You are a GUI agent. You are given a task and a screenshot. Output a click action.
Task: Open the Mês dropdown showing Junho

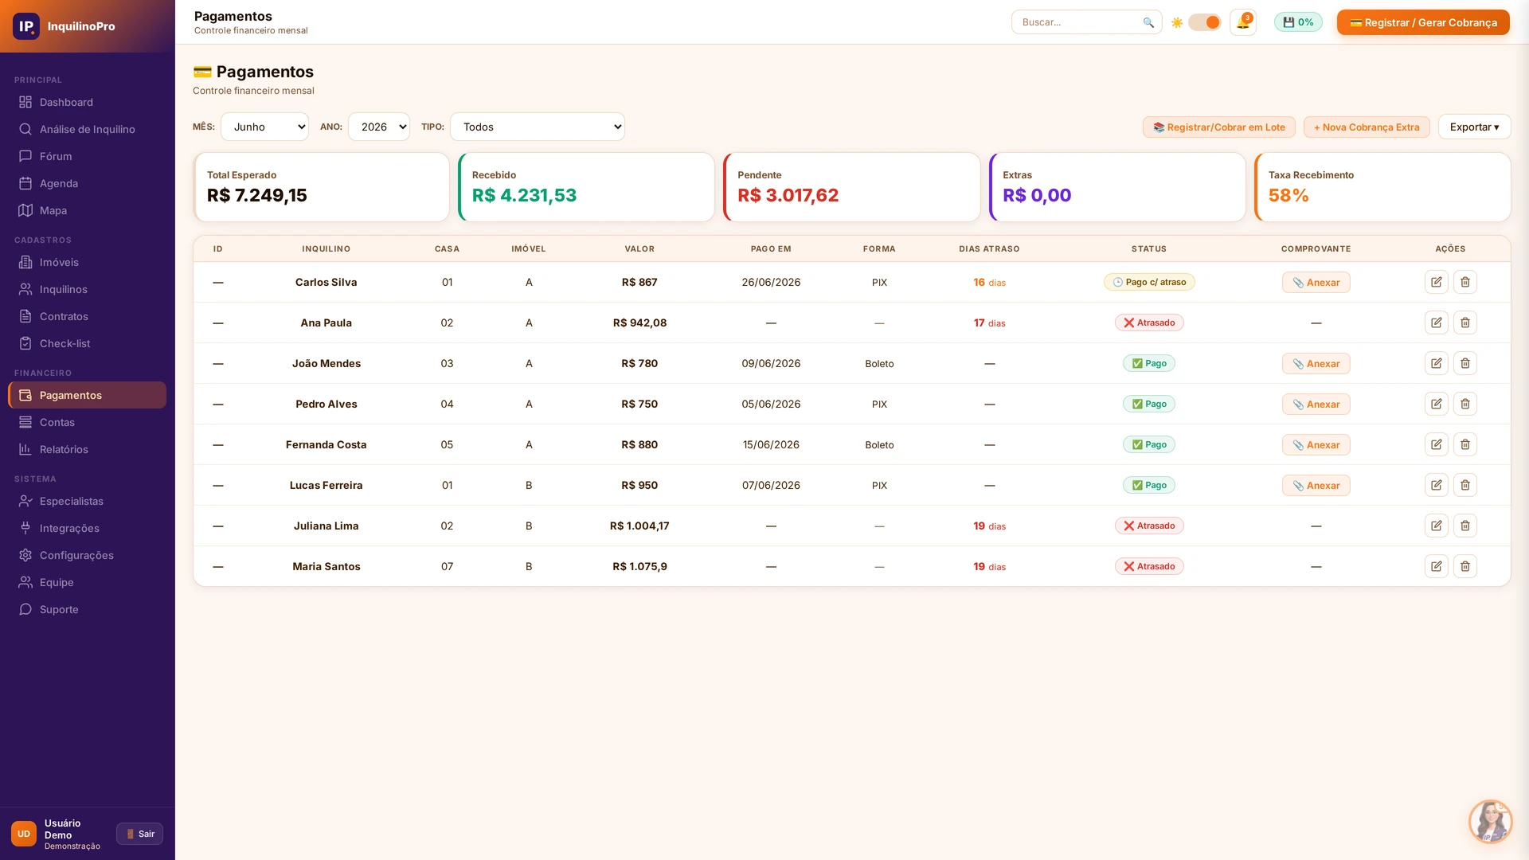pyautogui.click(x=264, y=127)
